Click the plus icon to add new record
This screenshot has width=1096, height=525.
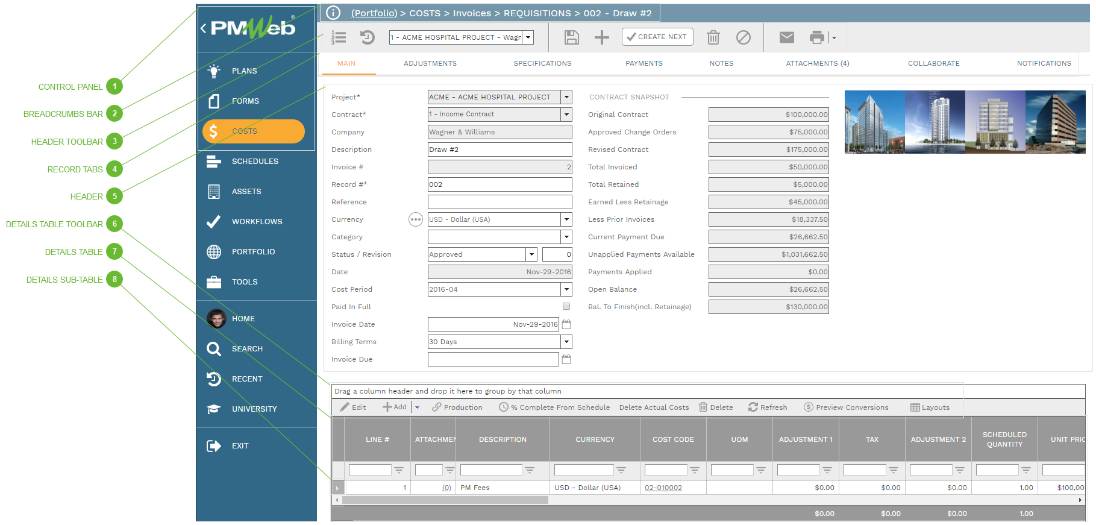[x=601, y=37]
